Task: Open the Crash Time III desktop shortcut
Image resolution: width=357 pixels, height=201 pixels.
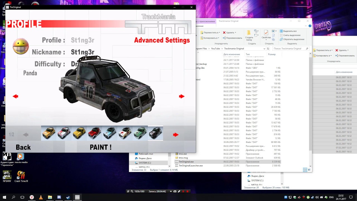Action: 21,176
